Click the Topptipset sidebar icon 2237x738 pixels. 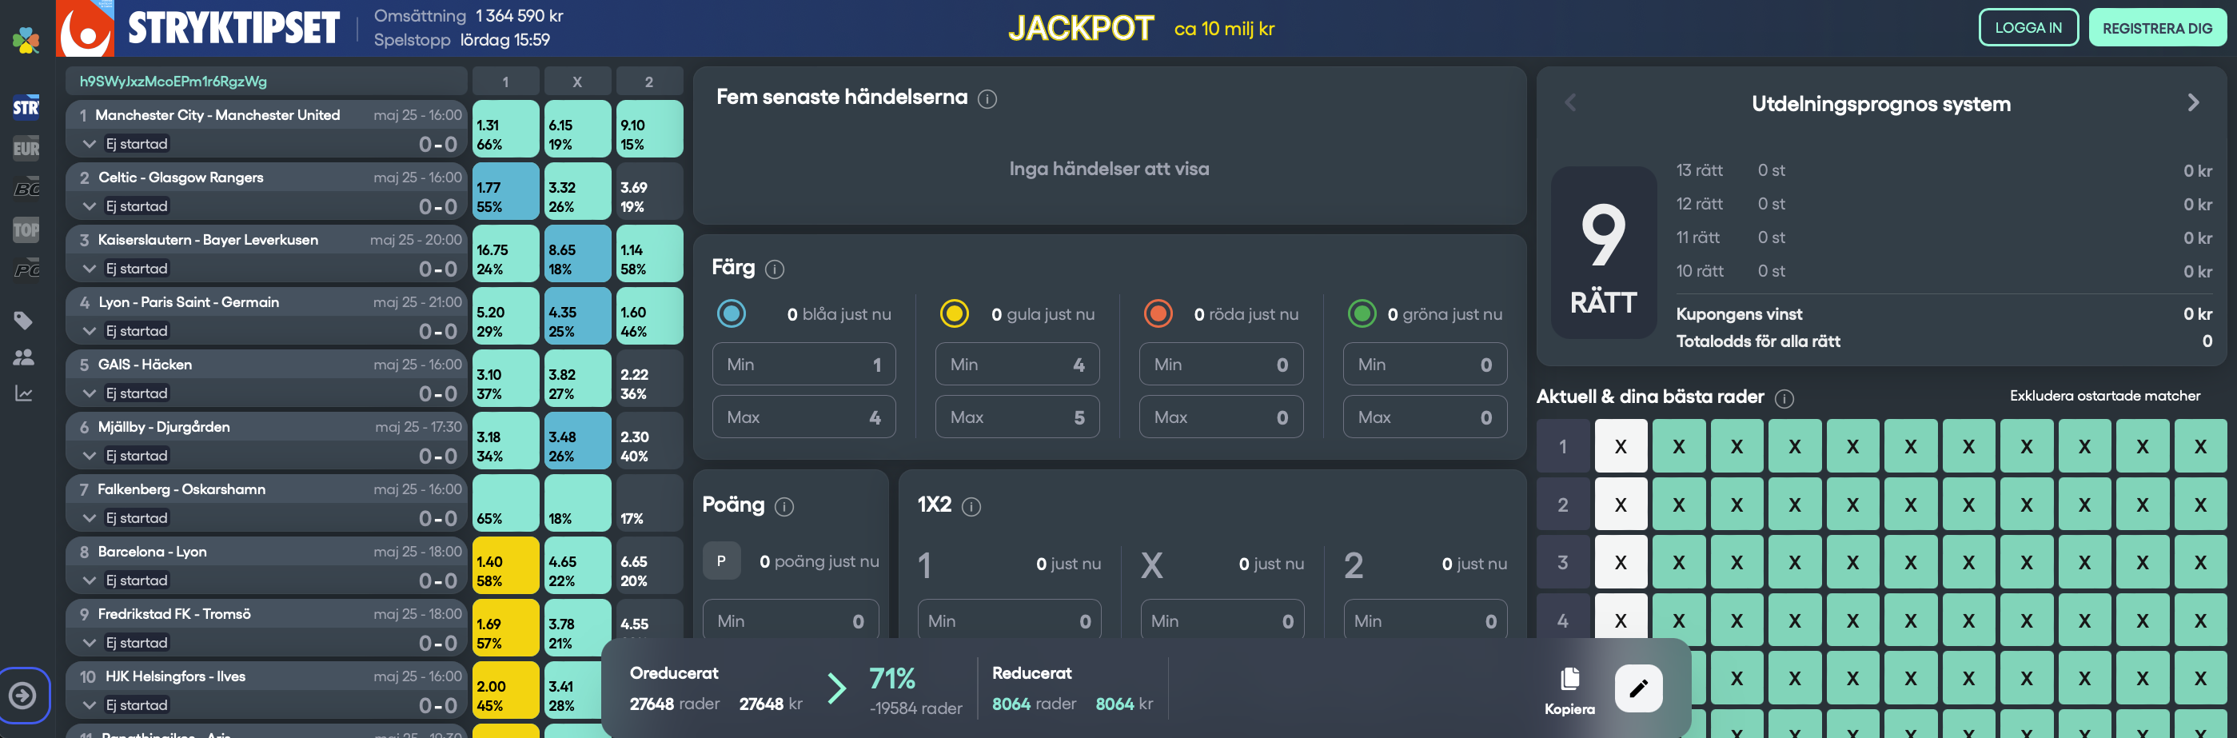click(x=26, y=230)
